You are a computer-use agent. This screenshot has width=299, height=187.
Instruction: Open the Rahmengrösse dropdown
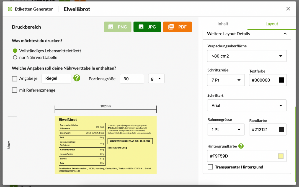pyautogui.click(x=226, y=129)
